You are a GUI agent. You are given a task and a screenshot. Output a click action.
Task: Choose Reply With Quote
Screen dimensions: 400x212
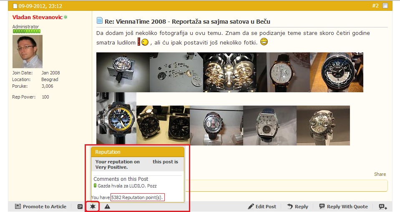[x=343, y=207]
